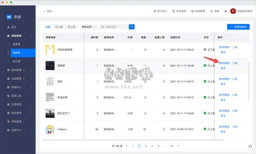Screen dimensions: 256x154
Task: Go to home via the house icon
Action: tap(9, 27)
